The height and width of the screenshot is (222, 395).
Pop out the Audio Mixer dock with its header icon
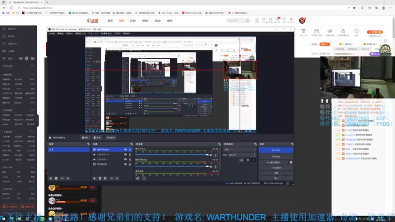(x=219, y=144)
